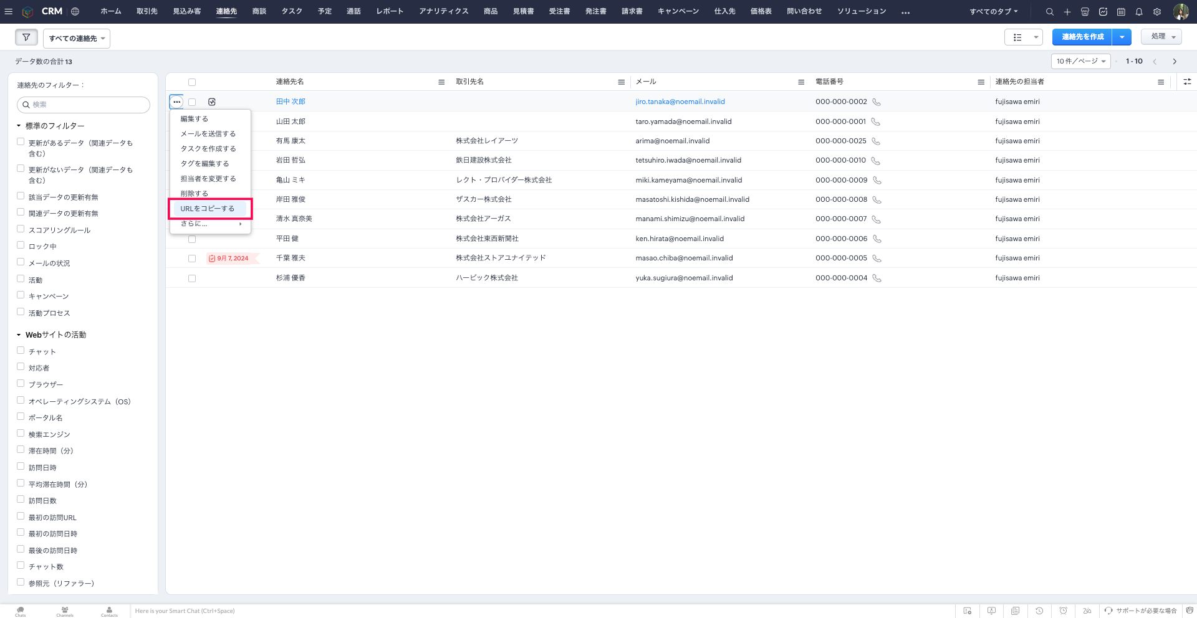This screenshot has width=1197, height=618.
Task: Open the 田中 次郎 contact link
Action: pyautogui.click(x=291, y=102)
